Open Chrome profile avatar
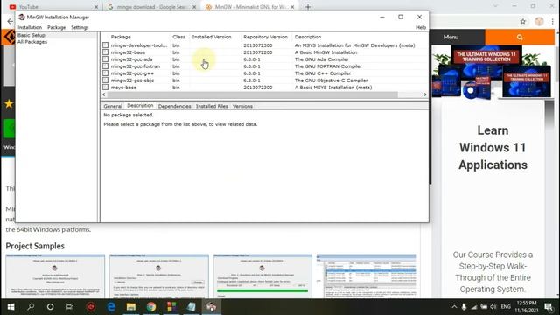 coord(539,21)
